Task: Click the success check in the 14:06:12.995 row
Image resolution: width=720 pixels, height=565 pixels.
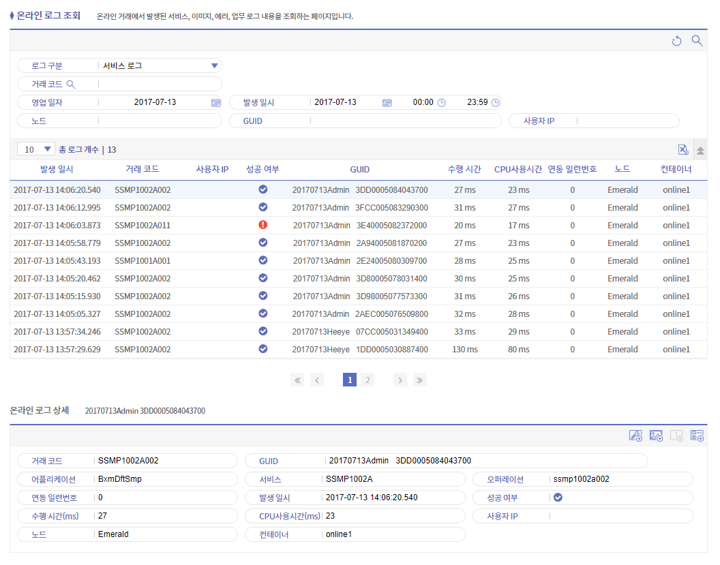Action: point(263,207)
